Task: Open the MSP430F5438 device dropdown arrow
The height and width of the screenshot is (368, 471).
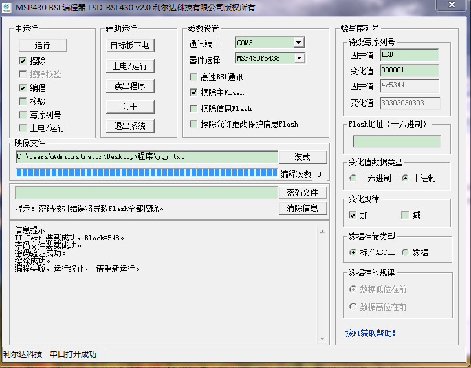Action: (299, 58)
